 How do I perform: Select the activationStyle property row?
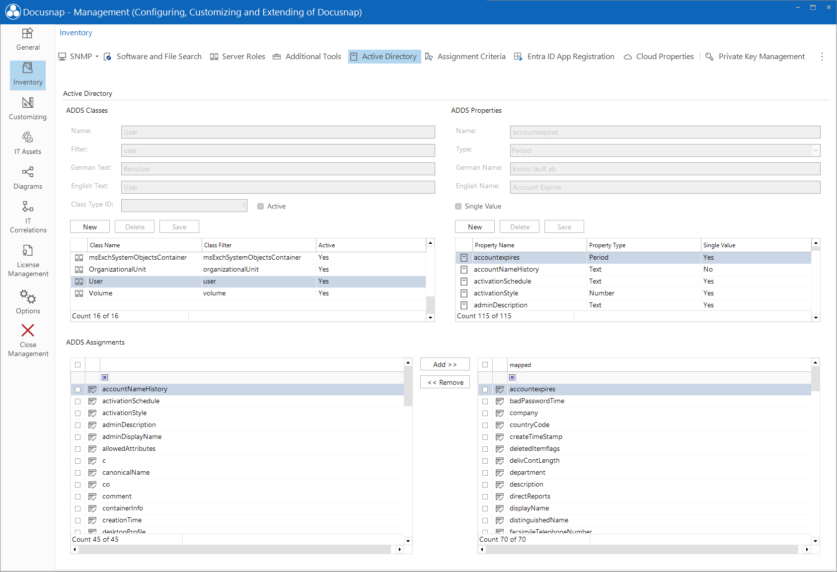633,293
